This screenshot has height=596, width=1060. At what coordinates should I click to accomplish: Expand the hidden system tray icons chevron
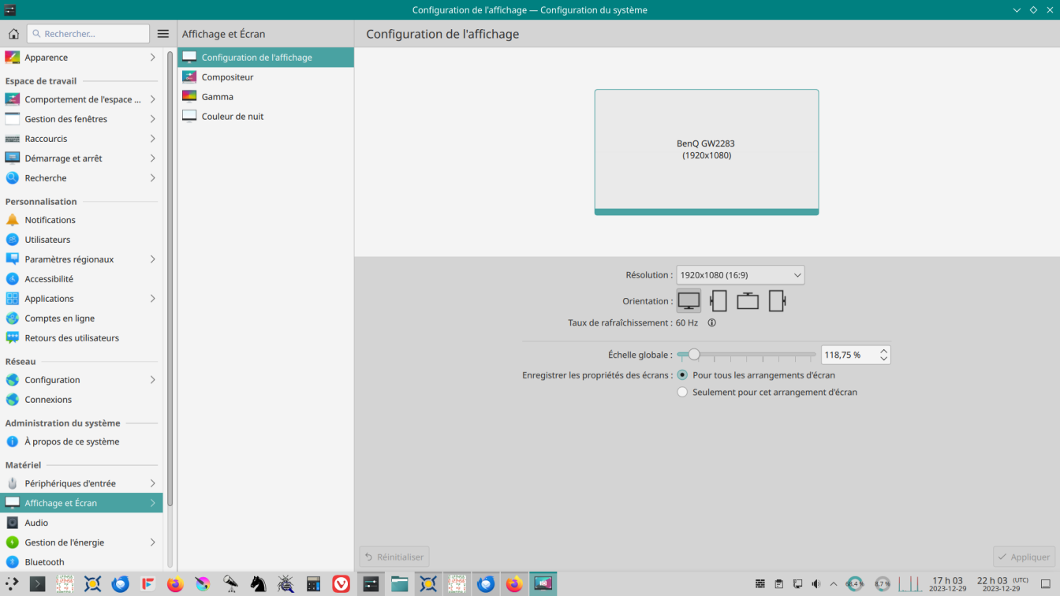[834, 583]
